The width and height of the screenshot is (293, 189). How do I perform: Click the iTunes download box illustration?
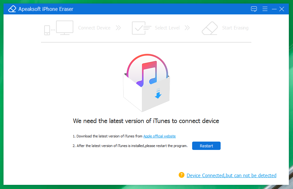tap(147, 83)
